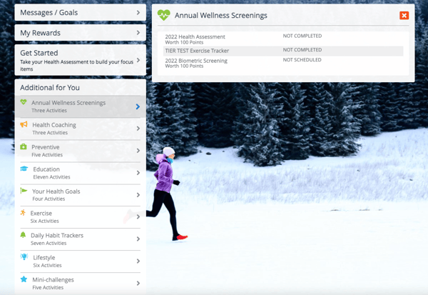428x295 pixels.
Task: Open the Mini-challenges activities list
Action: tap(80, 284)
